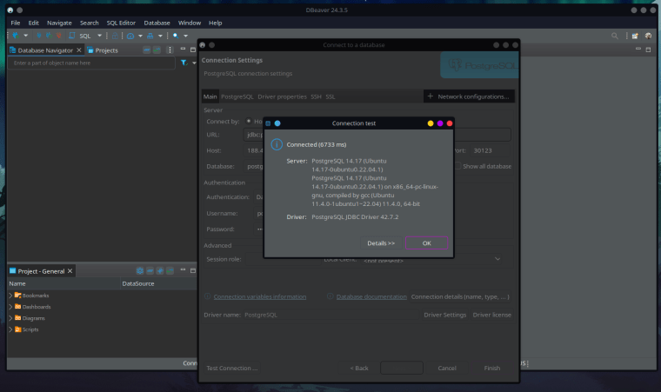Open the Help menu

click(216, 23)
